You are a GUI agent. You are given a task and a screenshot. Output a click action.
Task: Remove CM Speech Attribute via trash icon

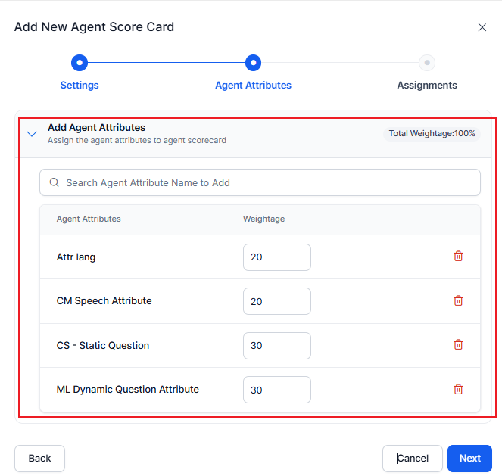click(x=458, y=301)
